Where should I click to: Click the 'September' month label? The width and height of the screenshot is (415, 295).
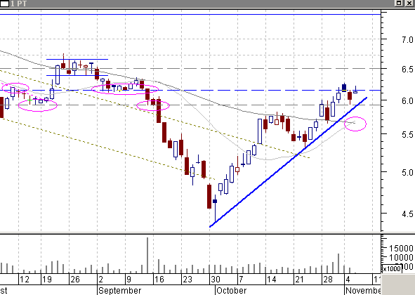[x=120, y=291]
